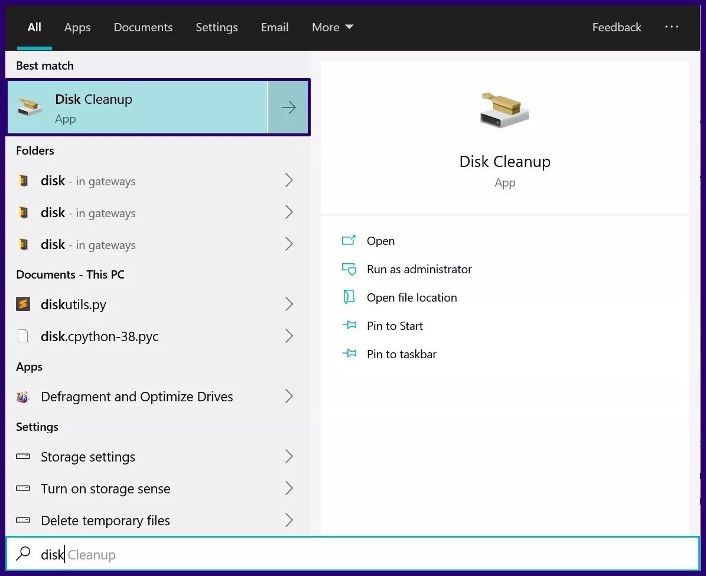
Task: Expand Storage settings chevron
Action: coord(289,456)
